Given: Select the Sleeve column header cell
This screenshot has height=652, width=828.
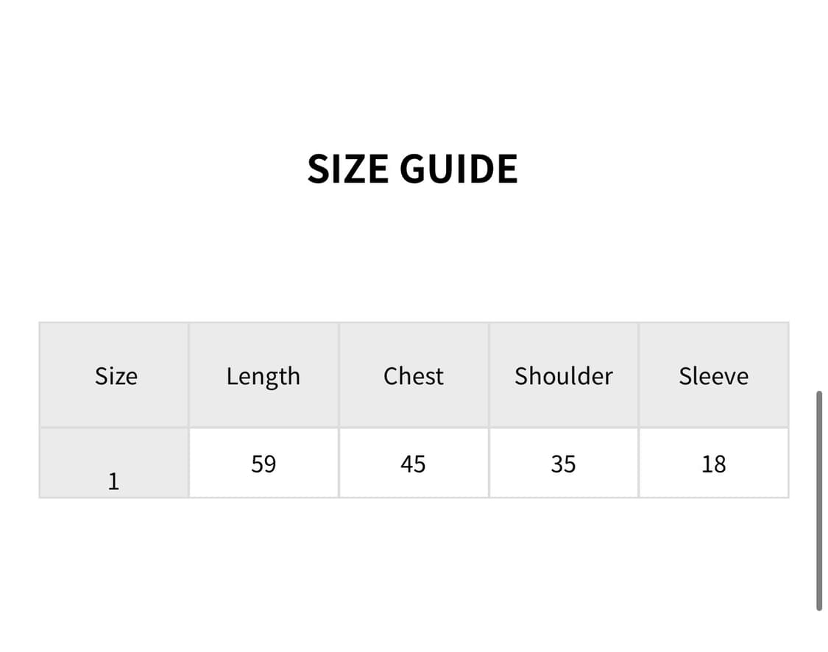Looking at the screenshot, I should click(713, 376).
